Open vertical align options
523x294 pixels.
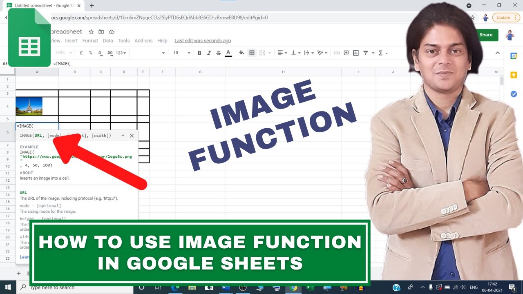click(x=295, y=53)
